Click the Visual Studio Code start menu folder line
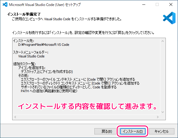This screenshot has width=178, height=138. tap(31, 56)
